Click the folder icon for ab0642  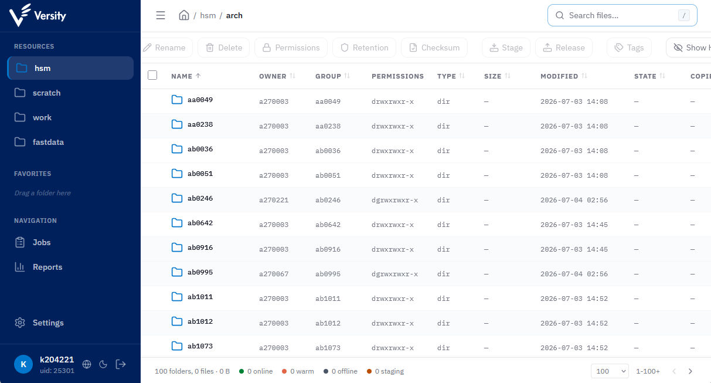tap(177, 223)
